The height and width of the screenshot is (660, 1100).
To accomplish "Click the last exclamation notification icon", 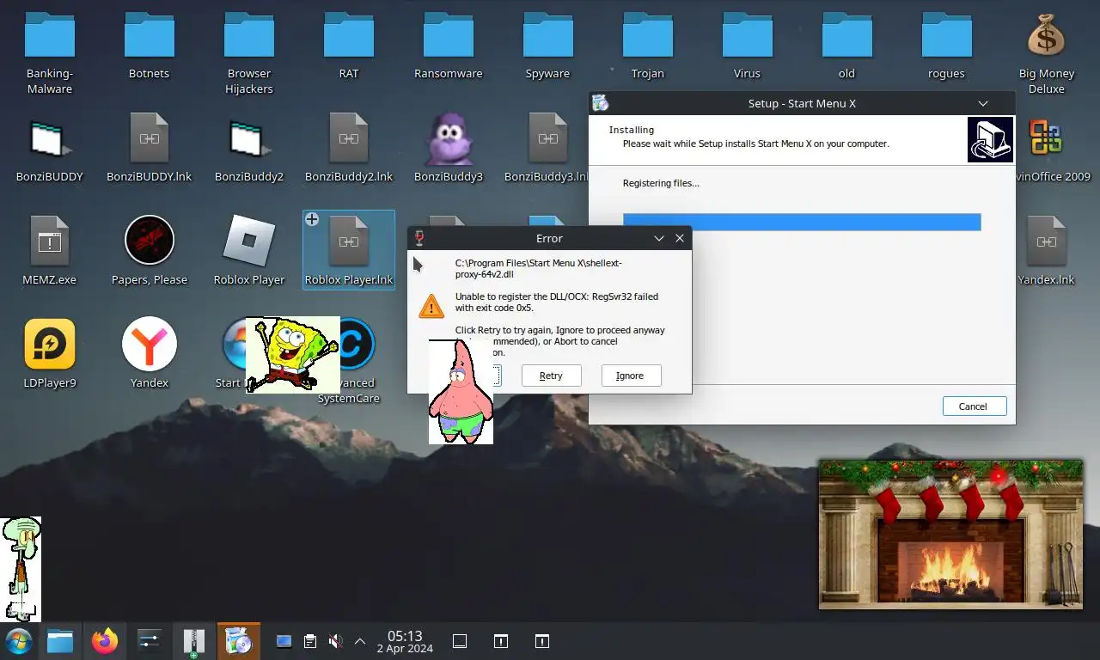I will coord(542,641).
